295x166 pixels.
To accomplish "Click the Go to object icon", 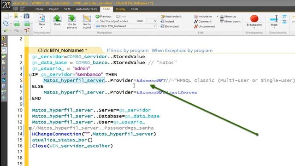I will [x=87, y=18].
